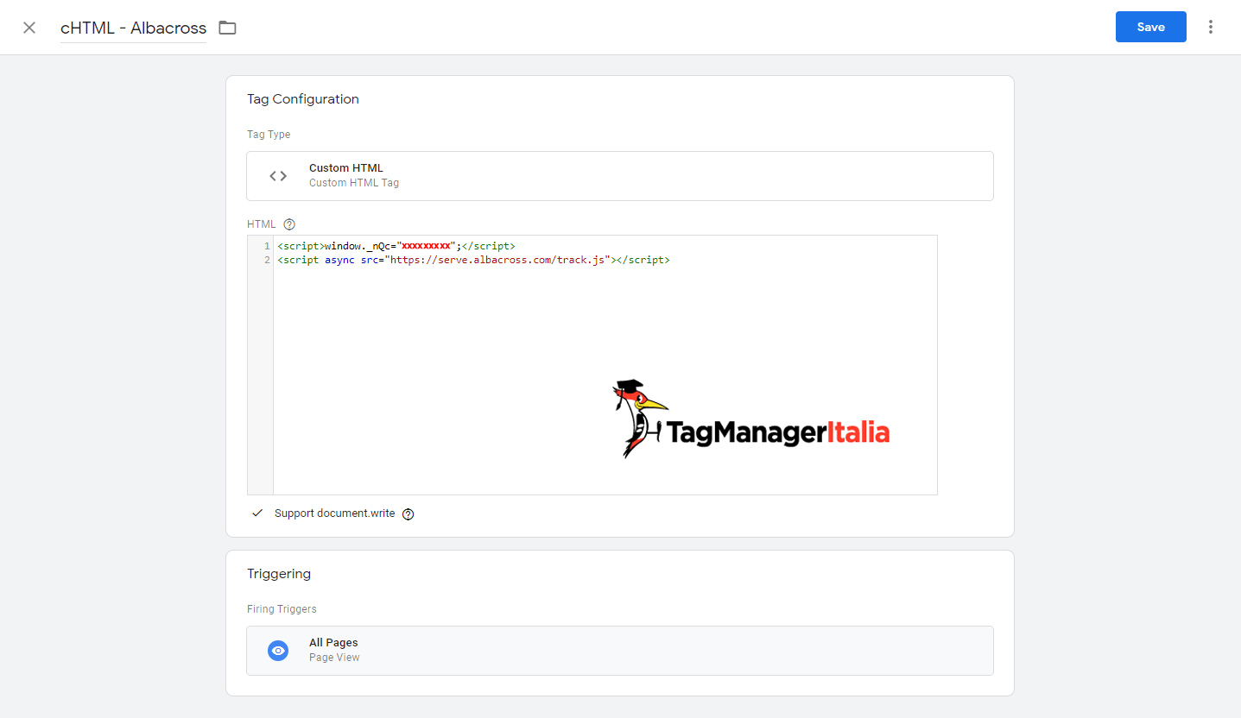Open the folder icon next to the tag name
Image resolution: width=1241 pixels, height=718 pixels.
[x=227, y=28]
